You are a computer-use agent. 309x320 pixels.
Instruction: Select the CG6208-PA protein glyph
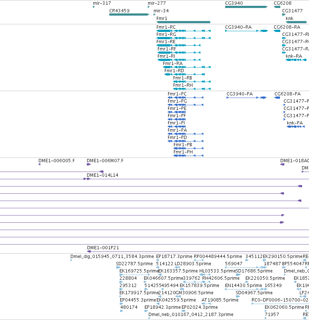click(277, 98)
